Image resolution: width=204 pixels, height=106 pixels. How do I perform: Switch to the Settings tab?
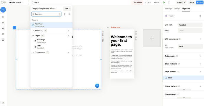point(168,9)
